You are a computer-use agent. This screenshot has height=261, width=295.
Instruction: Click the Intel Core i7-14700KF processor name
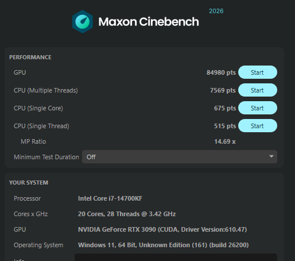click(x=110, y=198)
